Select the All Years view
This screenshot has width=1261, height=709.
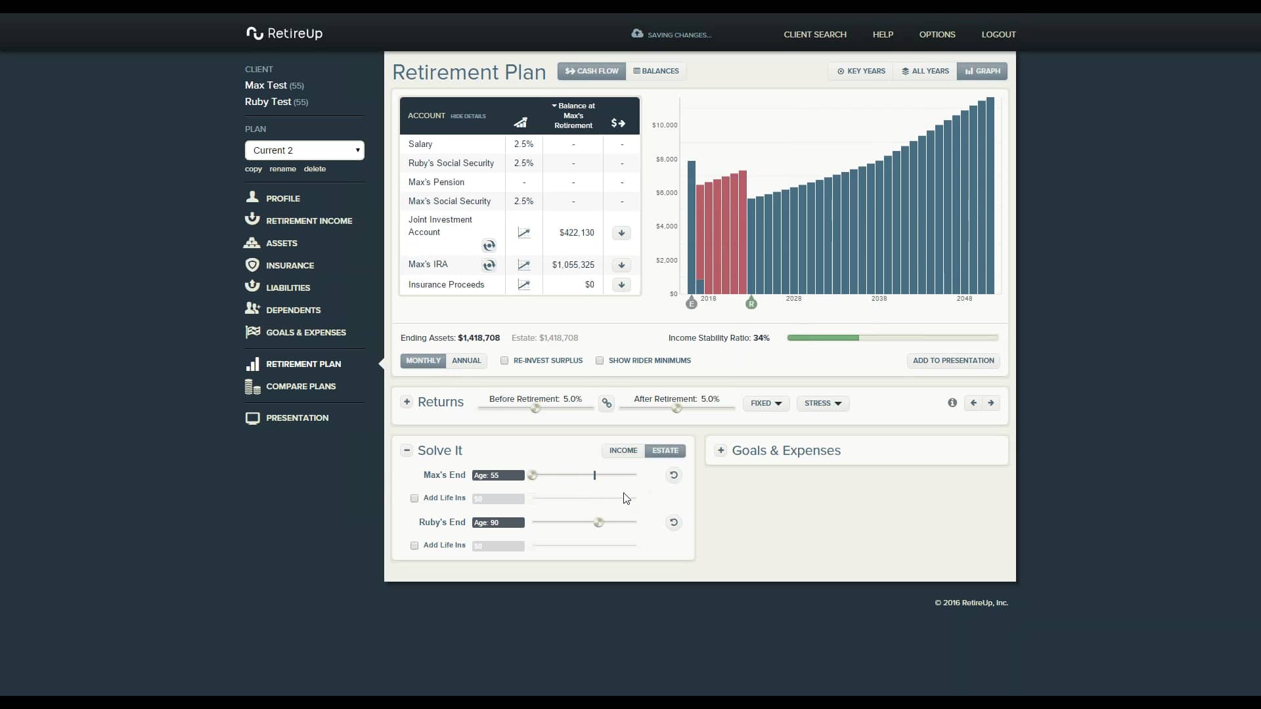(x=925, y=71)
